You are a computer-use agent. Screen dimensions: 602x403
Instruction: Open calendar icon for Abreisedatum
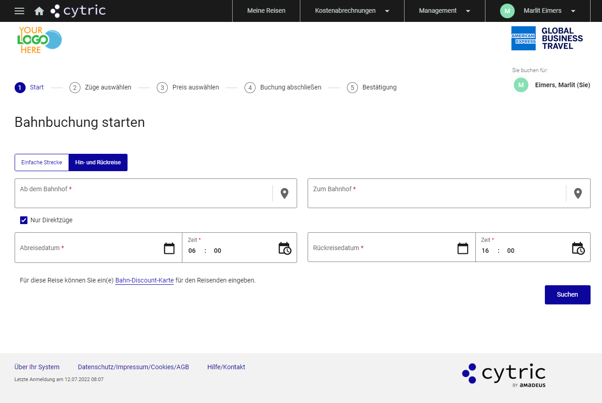tap(169, 248)
